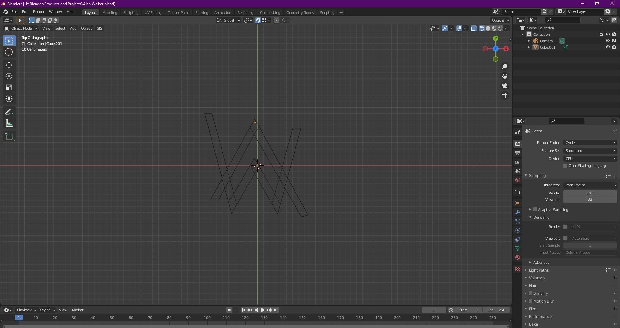Hide Cube.001 in viewport via eye icon
Screen dimensions: 620x328
tap(607, 47)
